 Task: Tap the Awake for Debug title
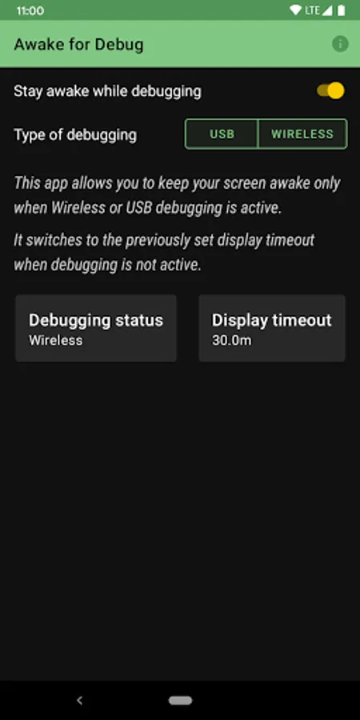click(x=78, y=45)
